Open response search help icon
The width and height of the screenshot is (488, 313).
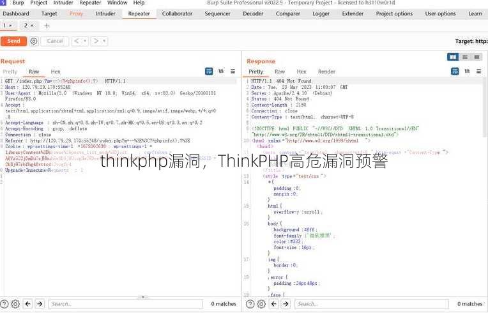(250, 304)
